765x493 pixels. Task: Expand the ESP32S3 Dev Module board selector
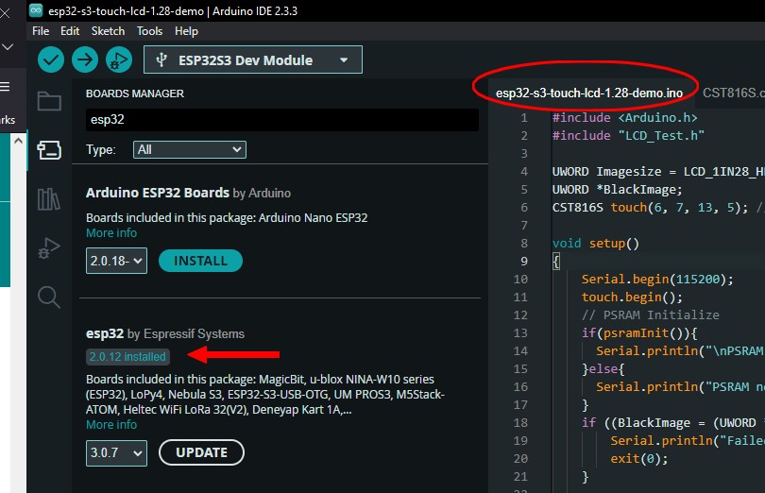pyautogui.click(x=253, y=60)
